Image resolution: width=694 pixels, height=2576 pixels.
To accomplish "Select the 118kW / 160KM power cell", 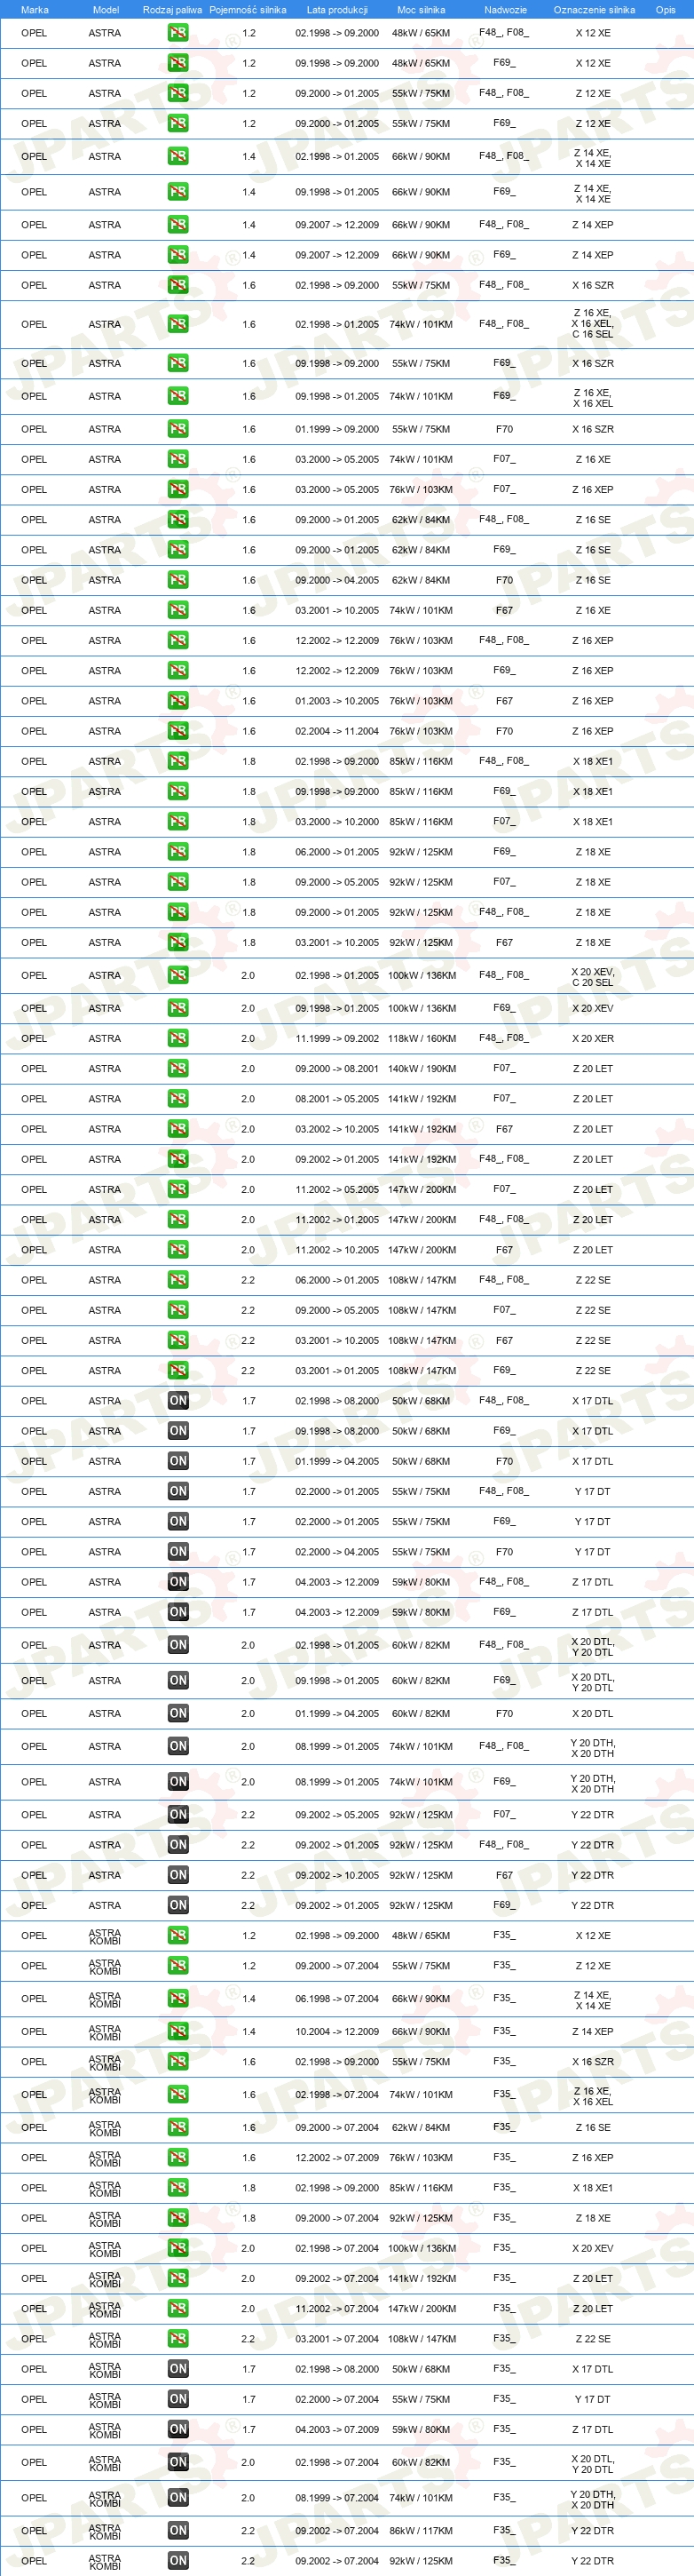I will 421,1038.
